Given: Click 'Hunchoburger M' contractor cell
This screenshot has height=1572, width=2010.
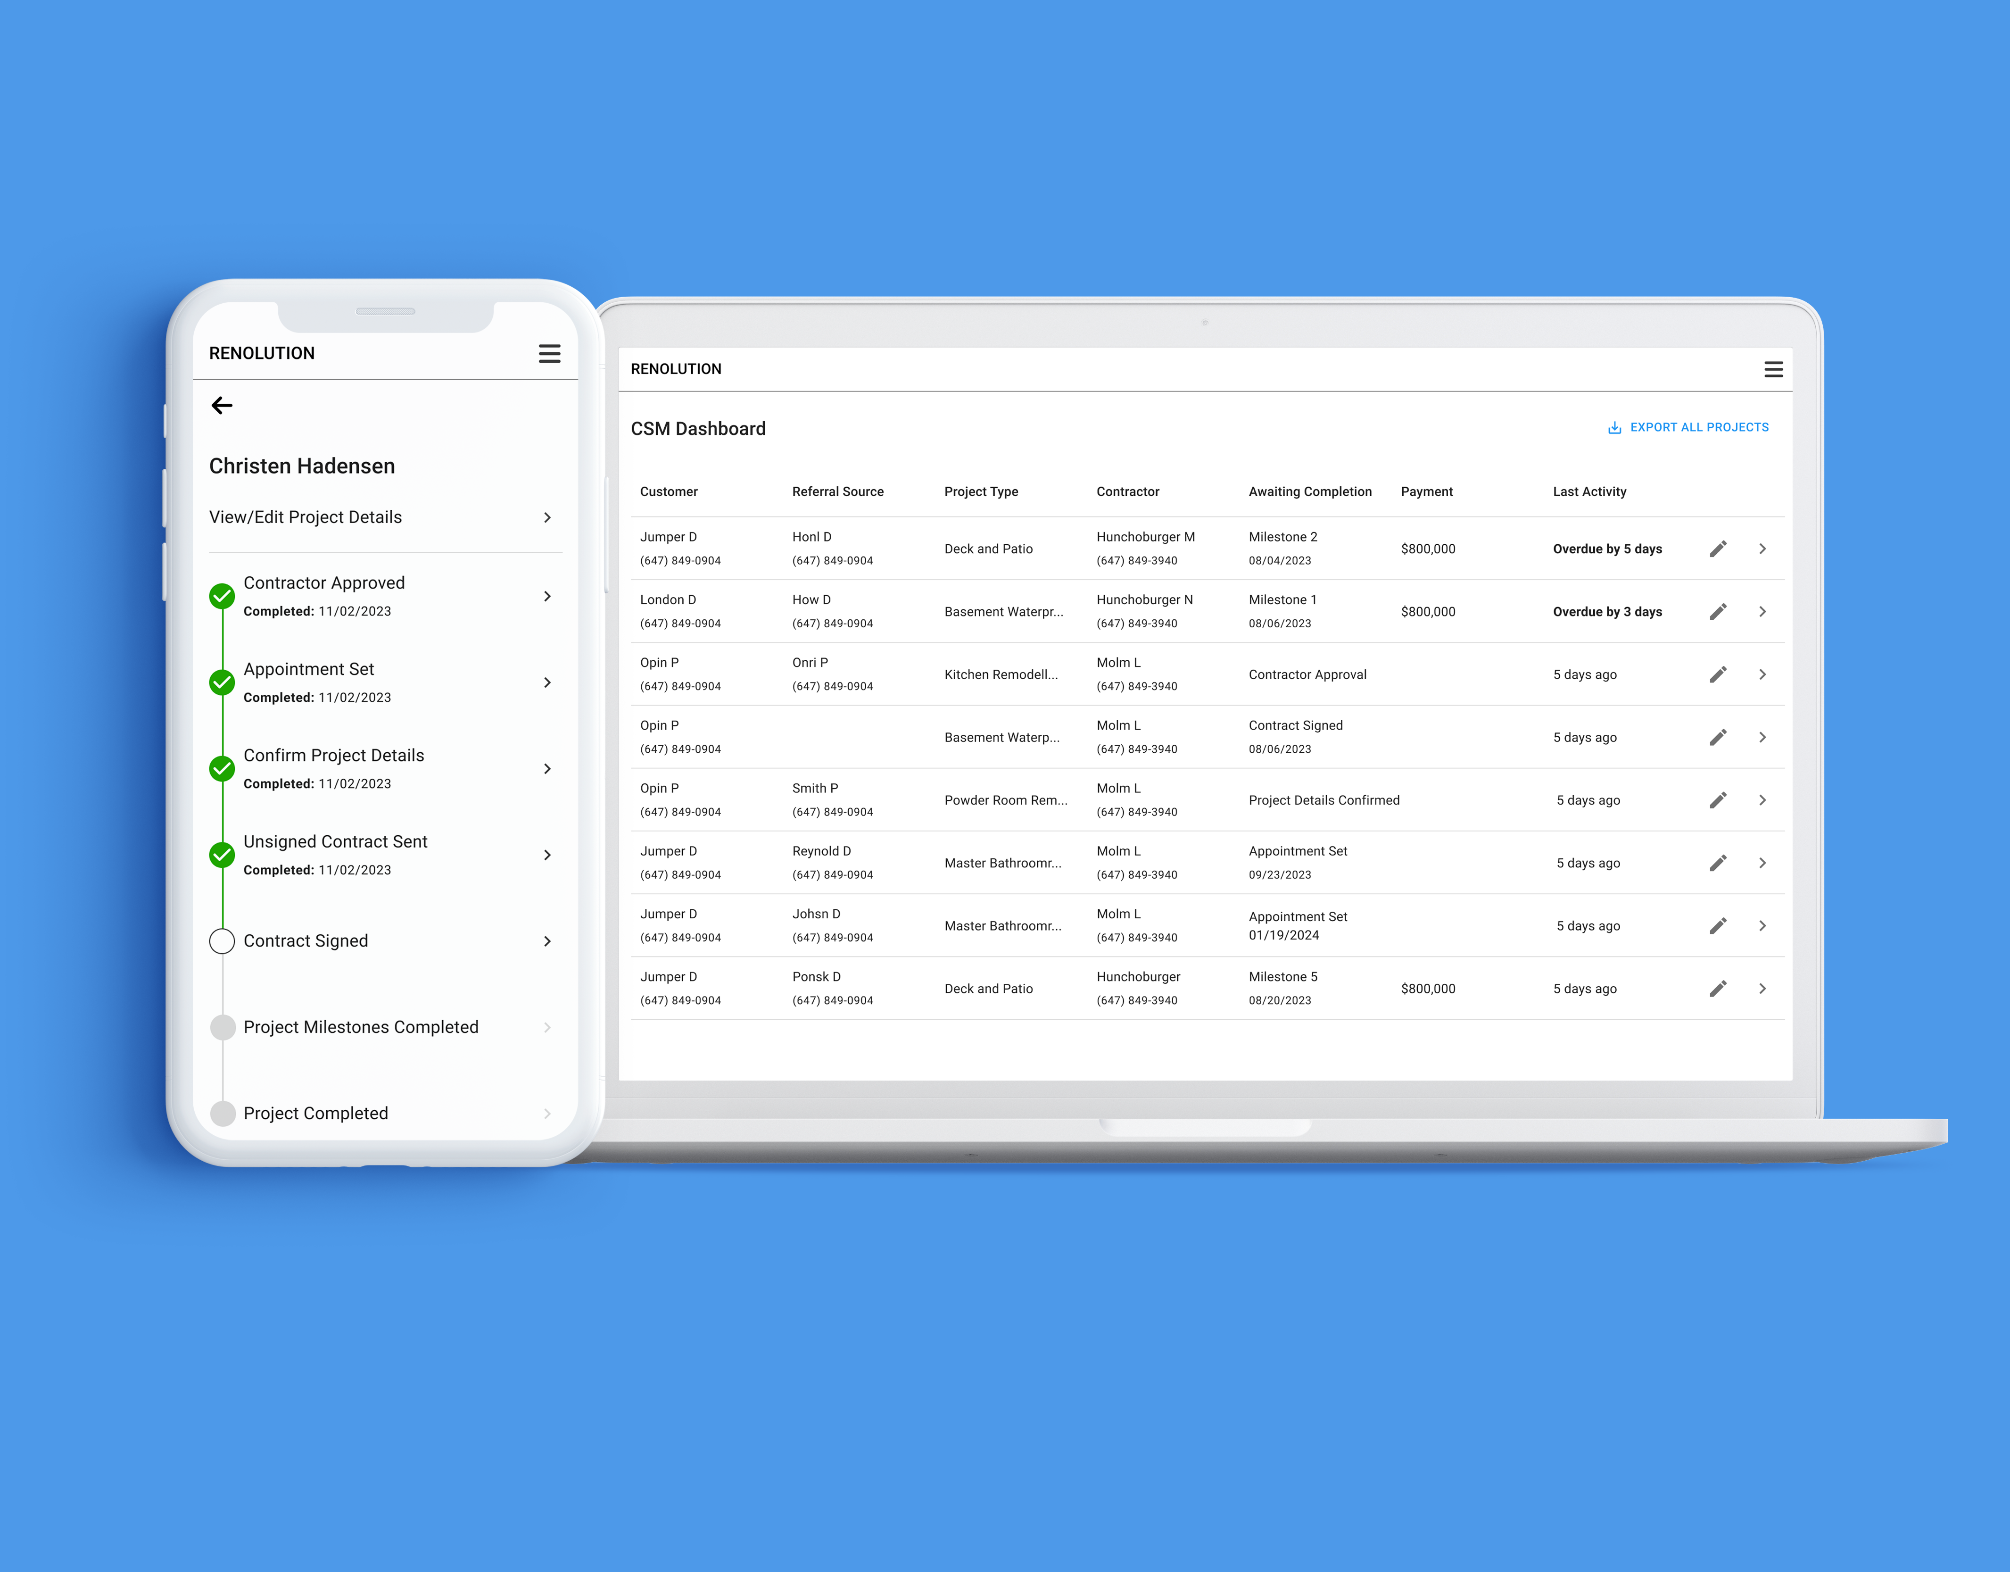Looking at the screenshot, I should (1145, 538).
